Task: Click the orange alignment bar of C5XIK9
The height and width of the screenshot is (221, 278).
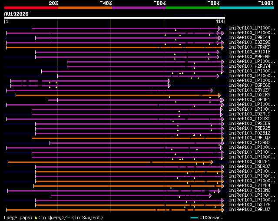Action: [x=117, y=96]
